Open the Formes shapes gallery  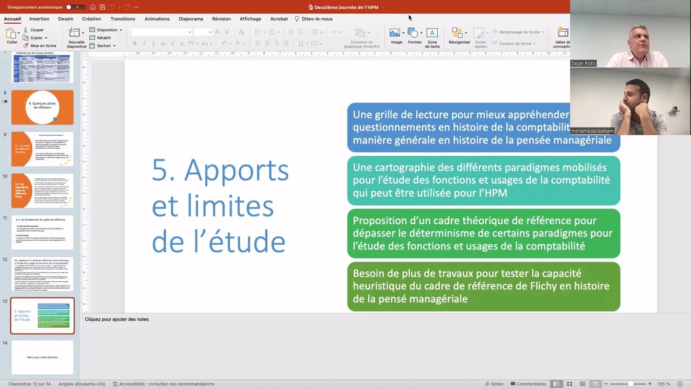414,37
